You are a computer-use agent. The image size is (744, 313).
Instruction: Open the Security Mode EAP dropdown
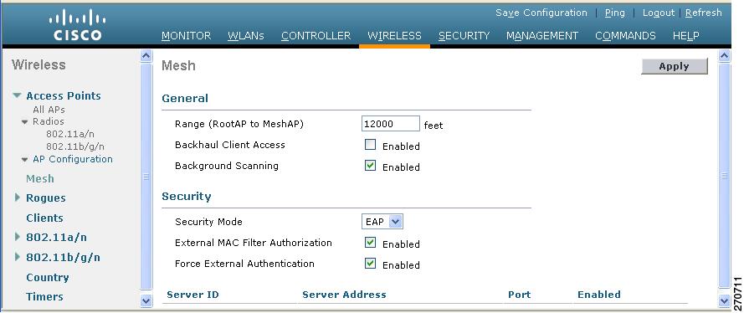(x=382, y=222)
